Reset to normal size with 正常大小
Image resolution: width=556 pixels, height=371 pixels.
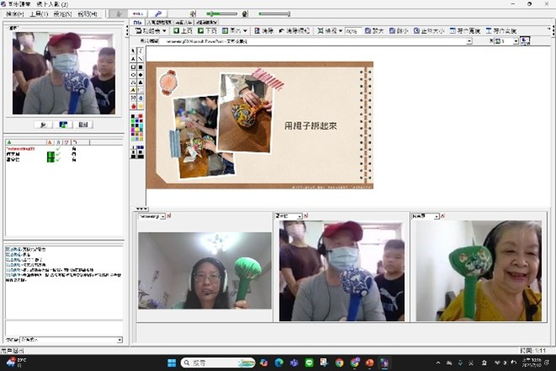point(429,31)
